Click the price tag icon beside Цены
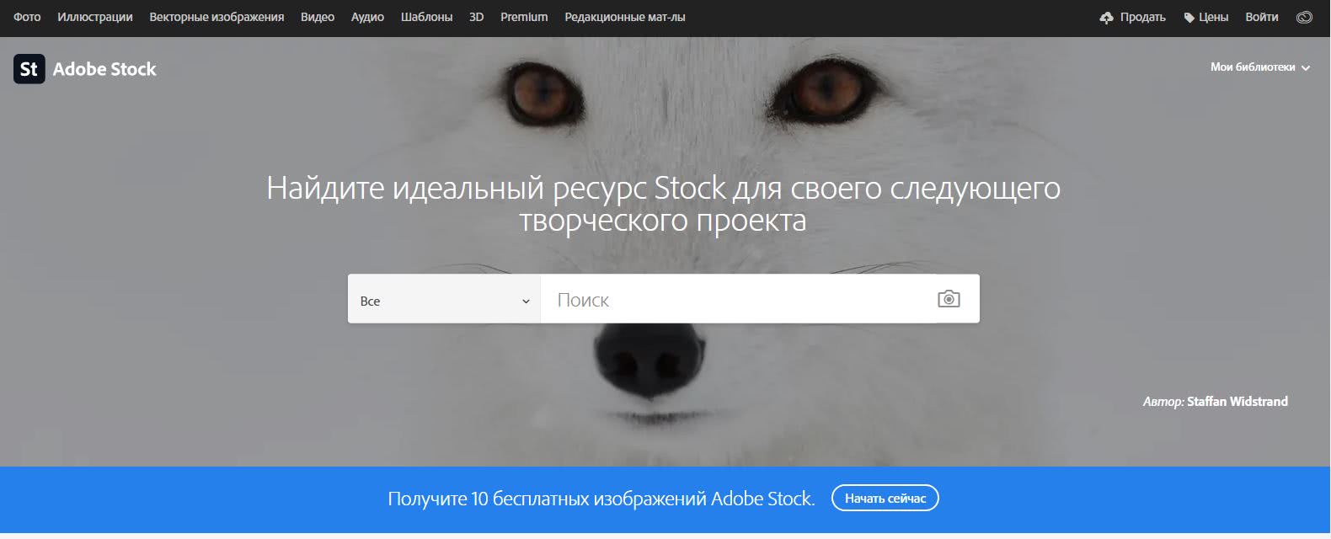The width and height of the screenshot is (1331, 539). click(x=1189, y=18)
